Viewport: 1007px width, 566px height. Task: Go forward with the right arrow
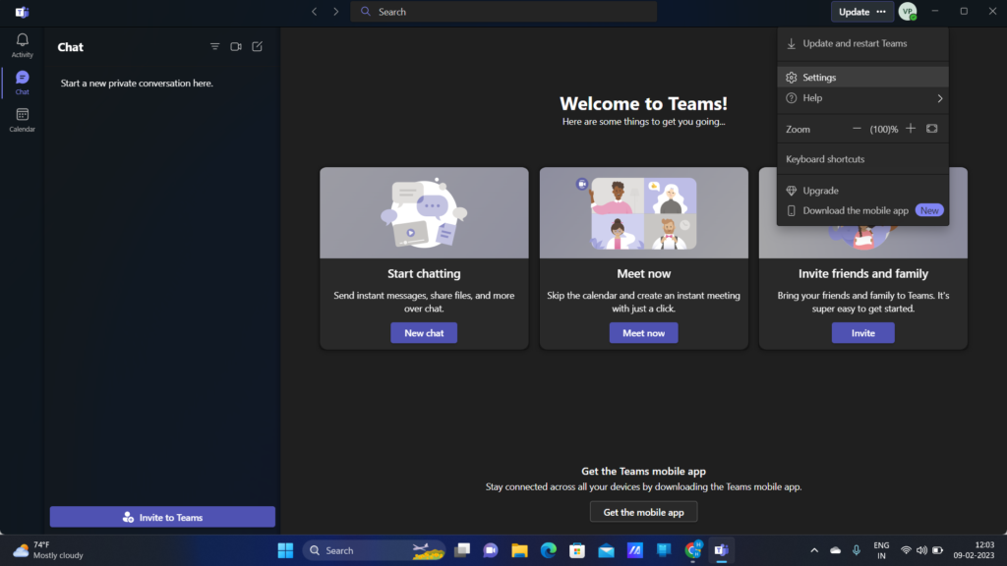(335, 12)
